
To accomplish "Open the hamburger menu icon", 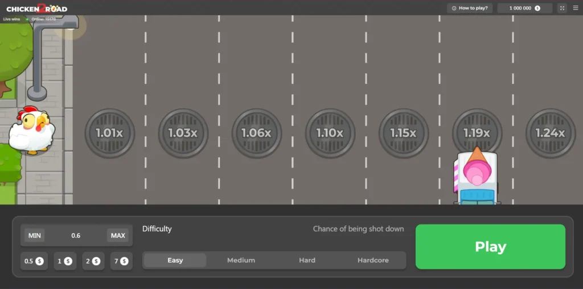I will 575,8.
